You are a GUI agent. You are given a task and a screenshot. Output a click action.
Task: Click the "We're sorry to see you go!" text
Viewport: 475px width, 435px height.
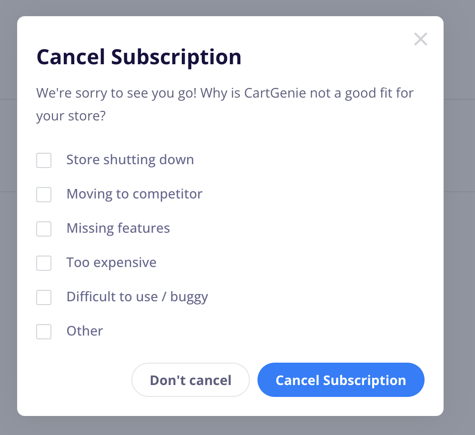point(116,93)
